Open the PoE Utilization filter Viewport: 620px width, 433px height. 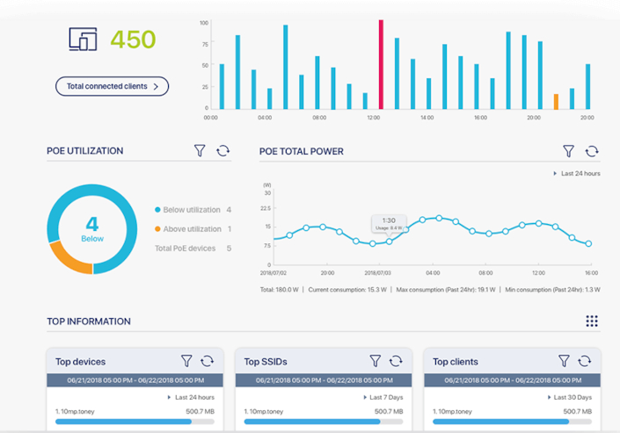coord(200,151)
